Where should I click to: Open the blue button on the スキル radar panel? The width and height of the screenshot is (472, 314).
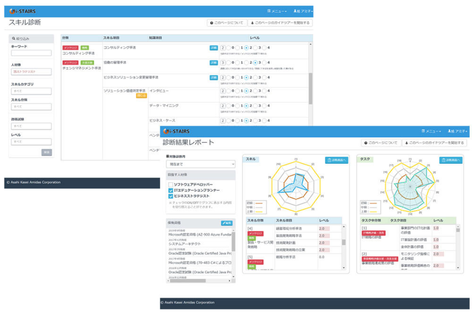(336, 160)
